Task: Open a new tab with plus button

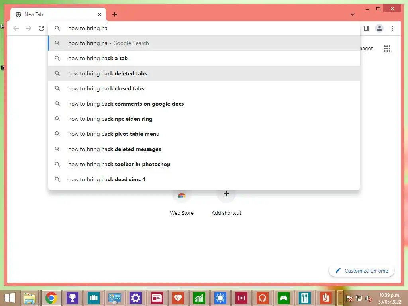Action: [115, 14]
